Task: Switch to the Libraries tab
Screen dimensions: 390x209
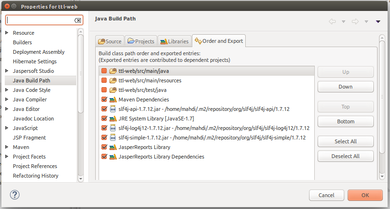Action: [174, 41]
